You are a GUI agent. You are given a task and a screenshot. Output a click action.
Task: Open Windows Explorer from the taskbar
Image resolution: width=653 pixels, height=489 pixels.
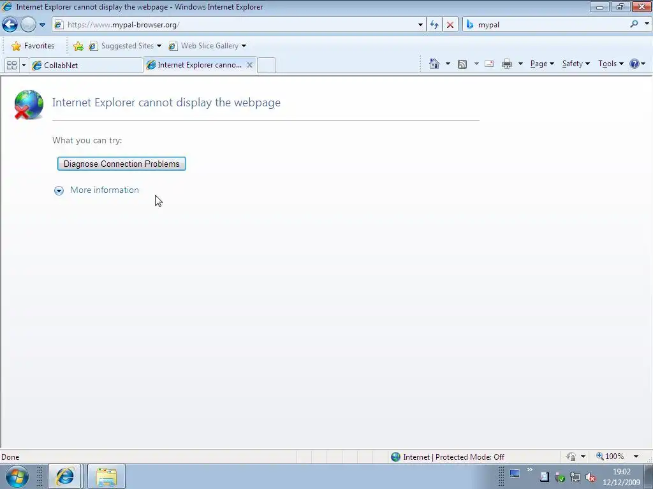pyautogui.click(x=106, y=476)
